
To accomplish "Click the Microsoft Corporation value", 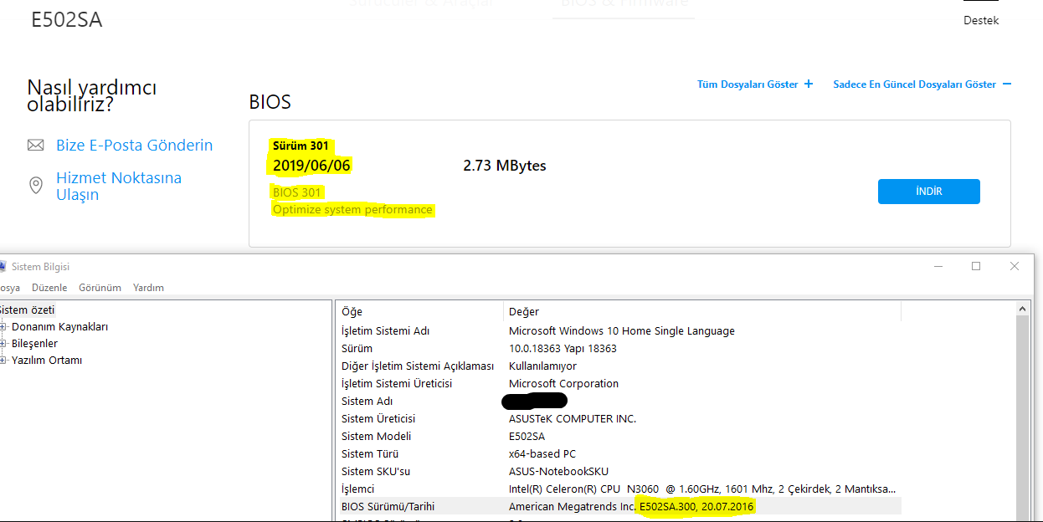I will click(564, 384).
